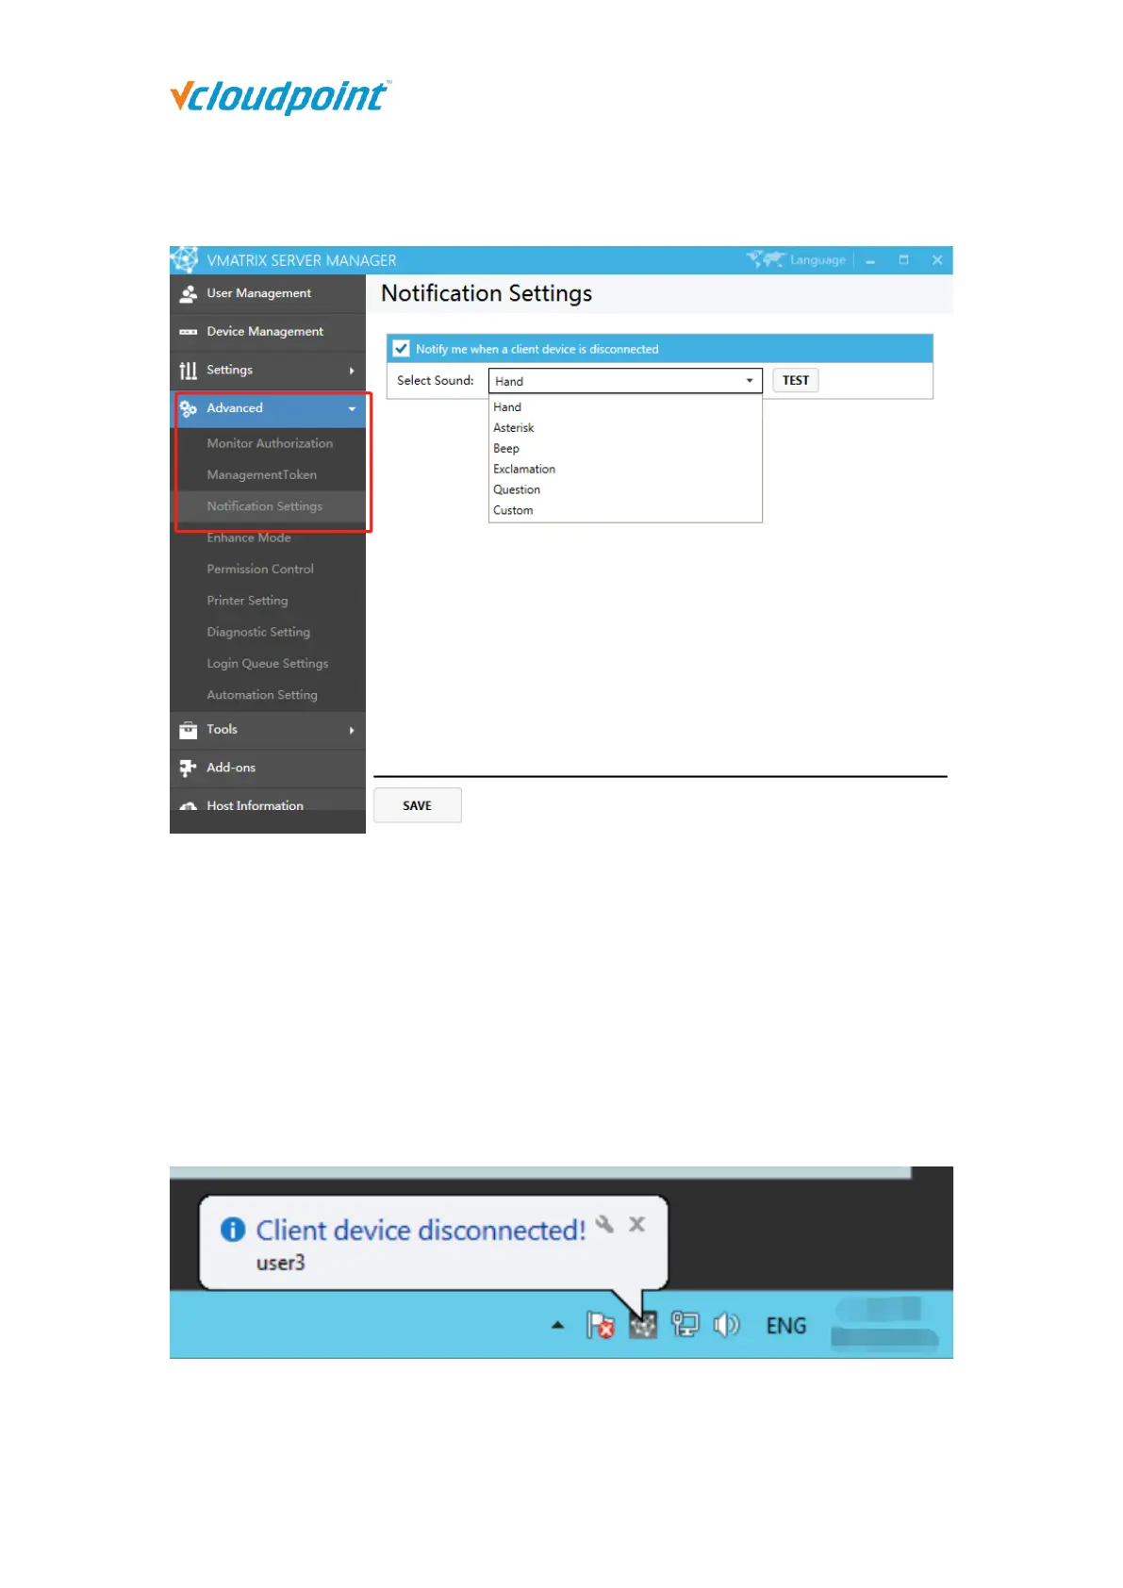Screen dimensions: 1123x1588
Task: Collapse the Advanced section arrow
Action: point(352,409)
